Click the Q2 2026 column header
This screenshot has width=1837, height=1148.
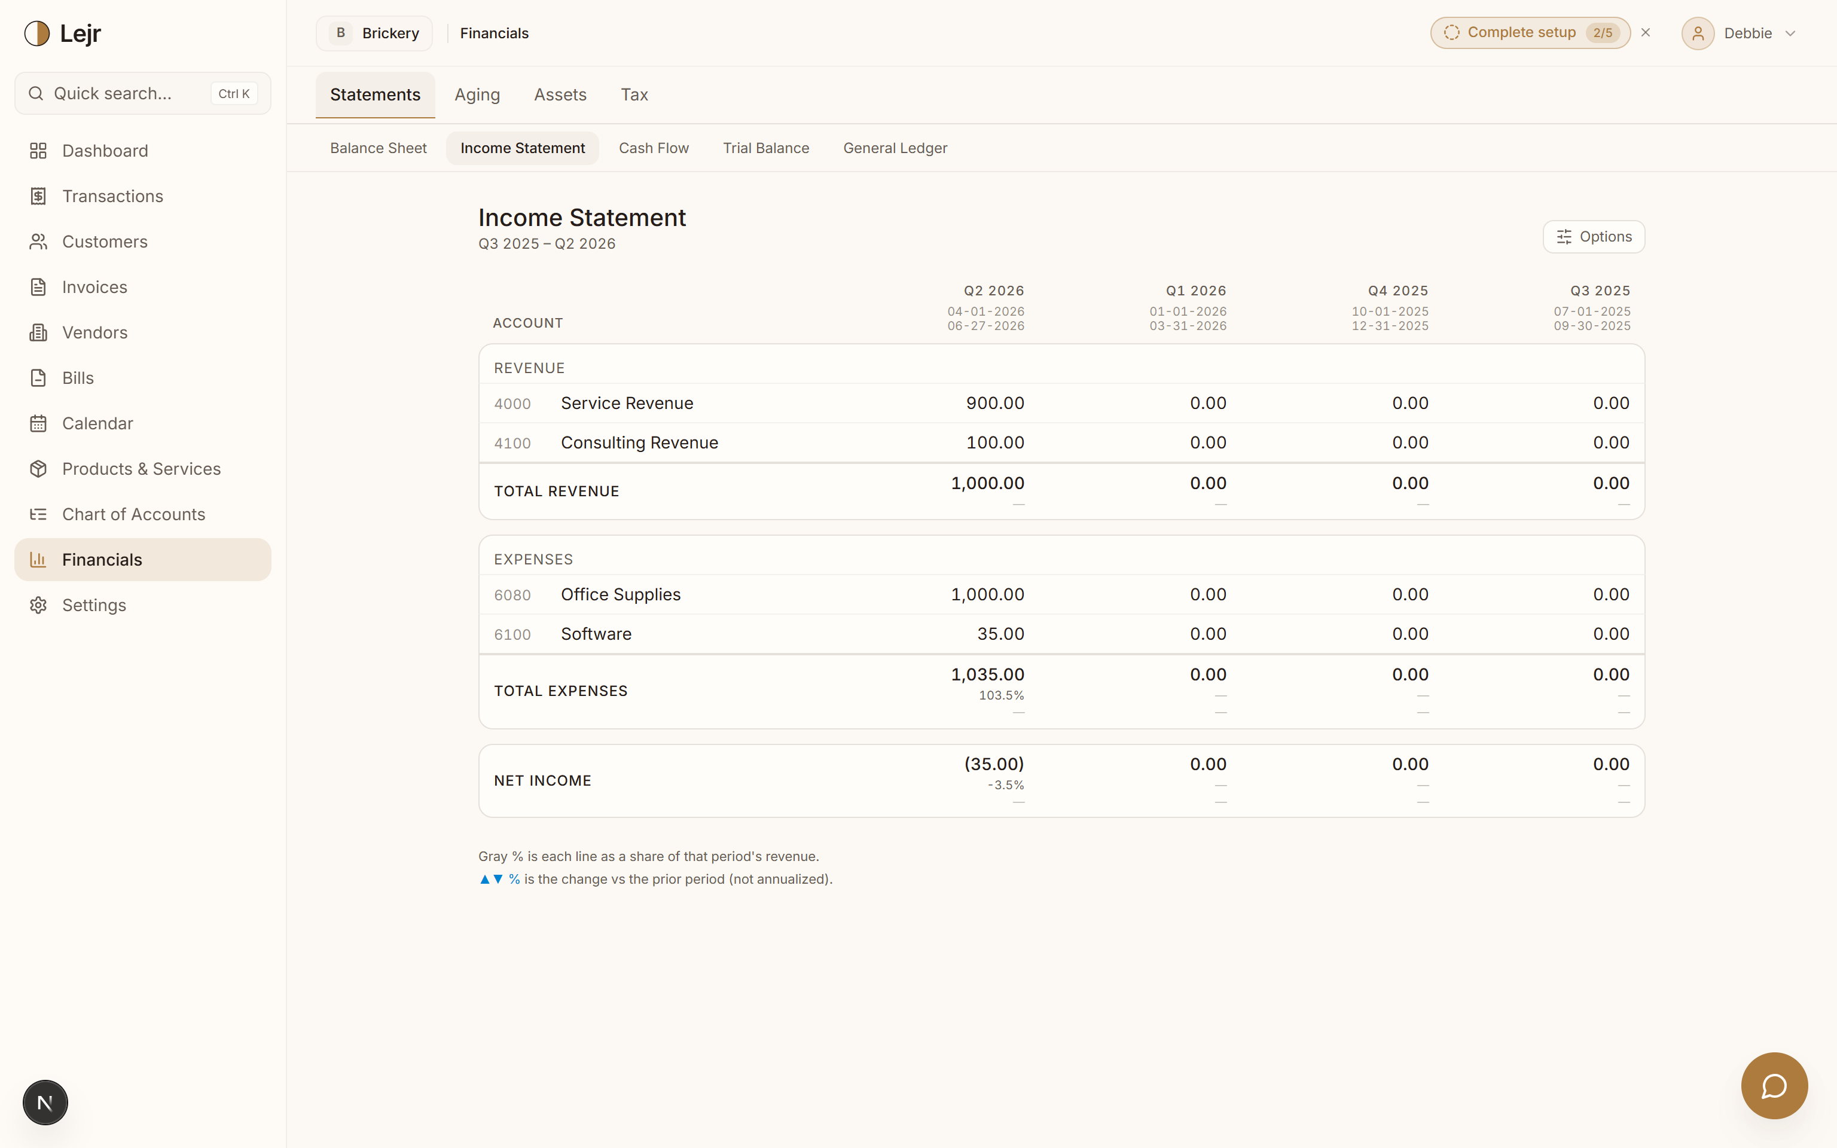[x=994, y=291]
